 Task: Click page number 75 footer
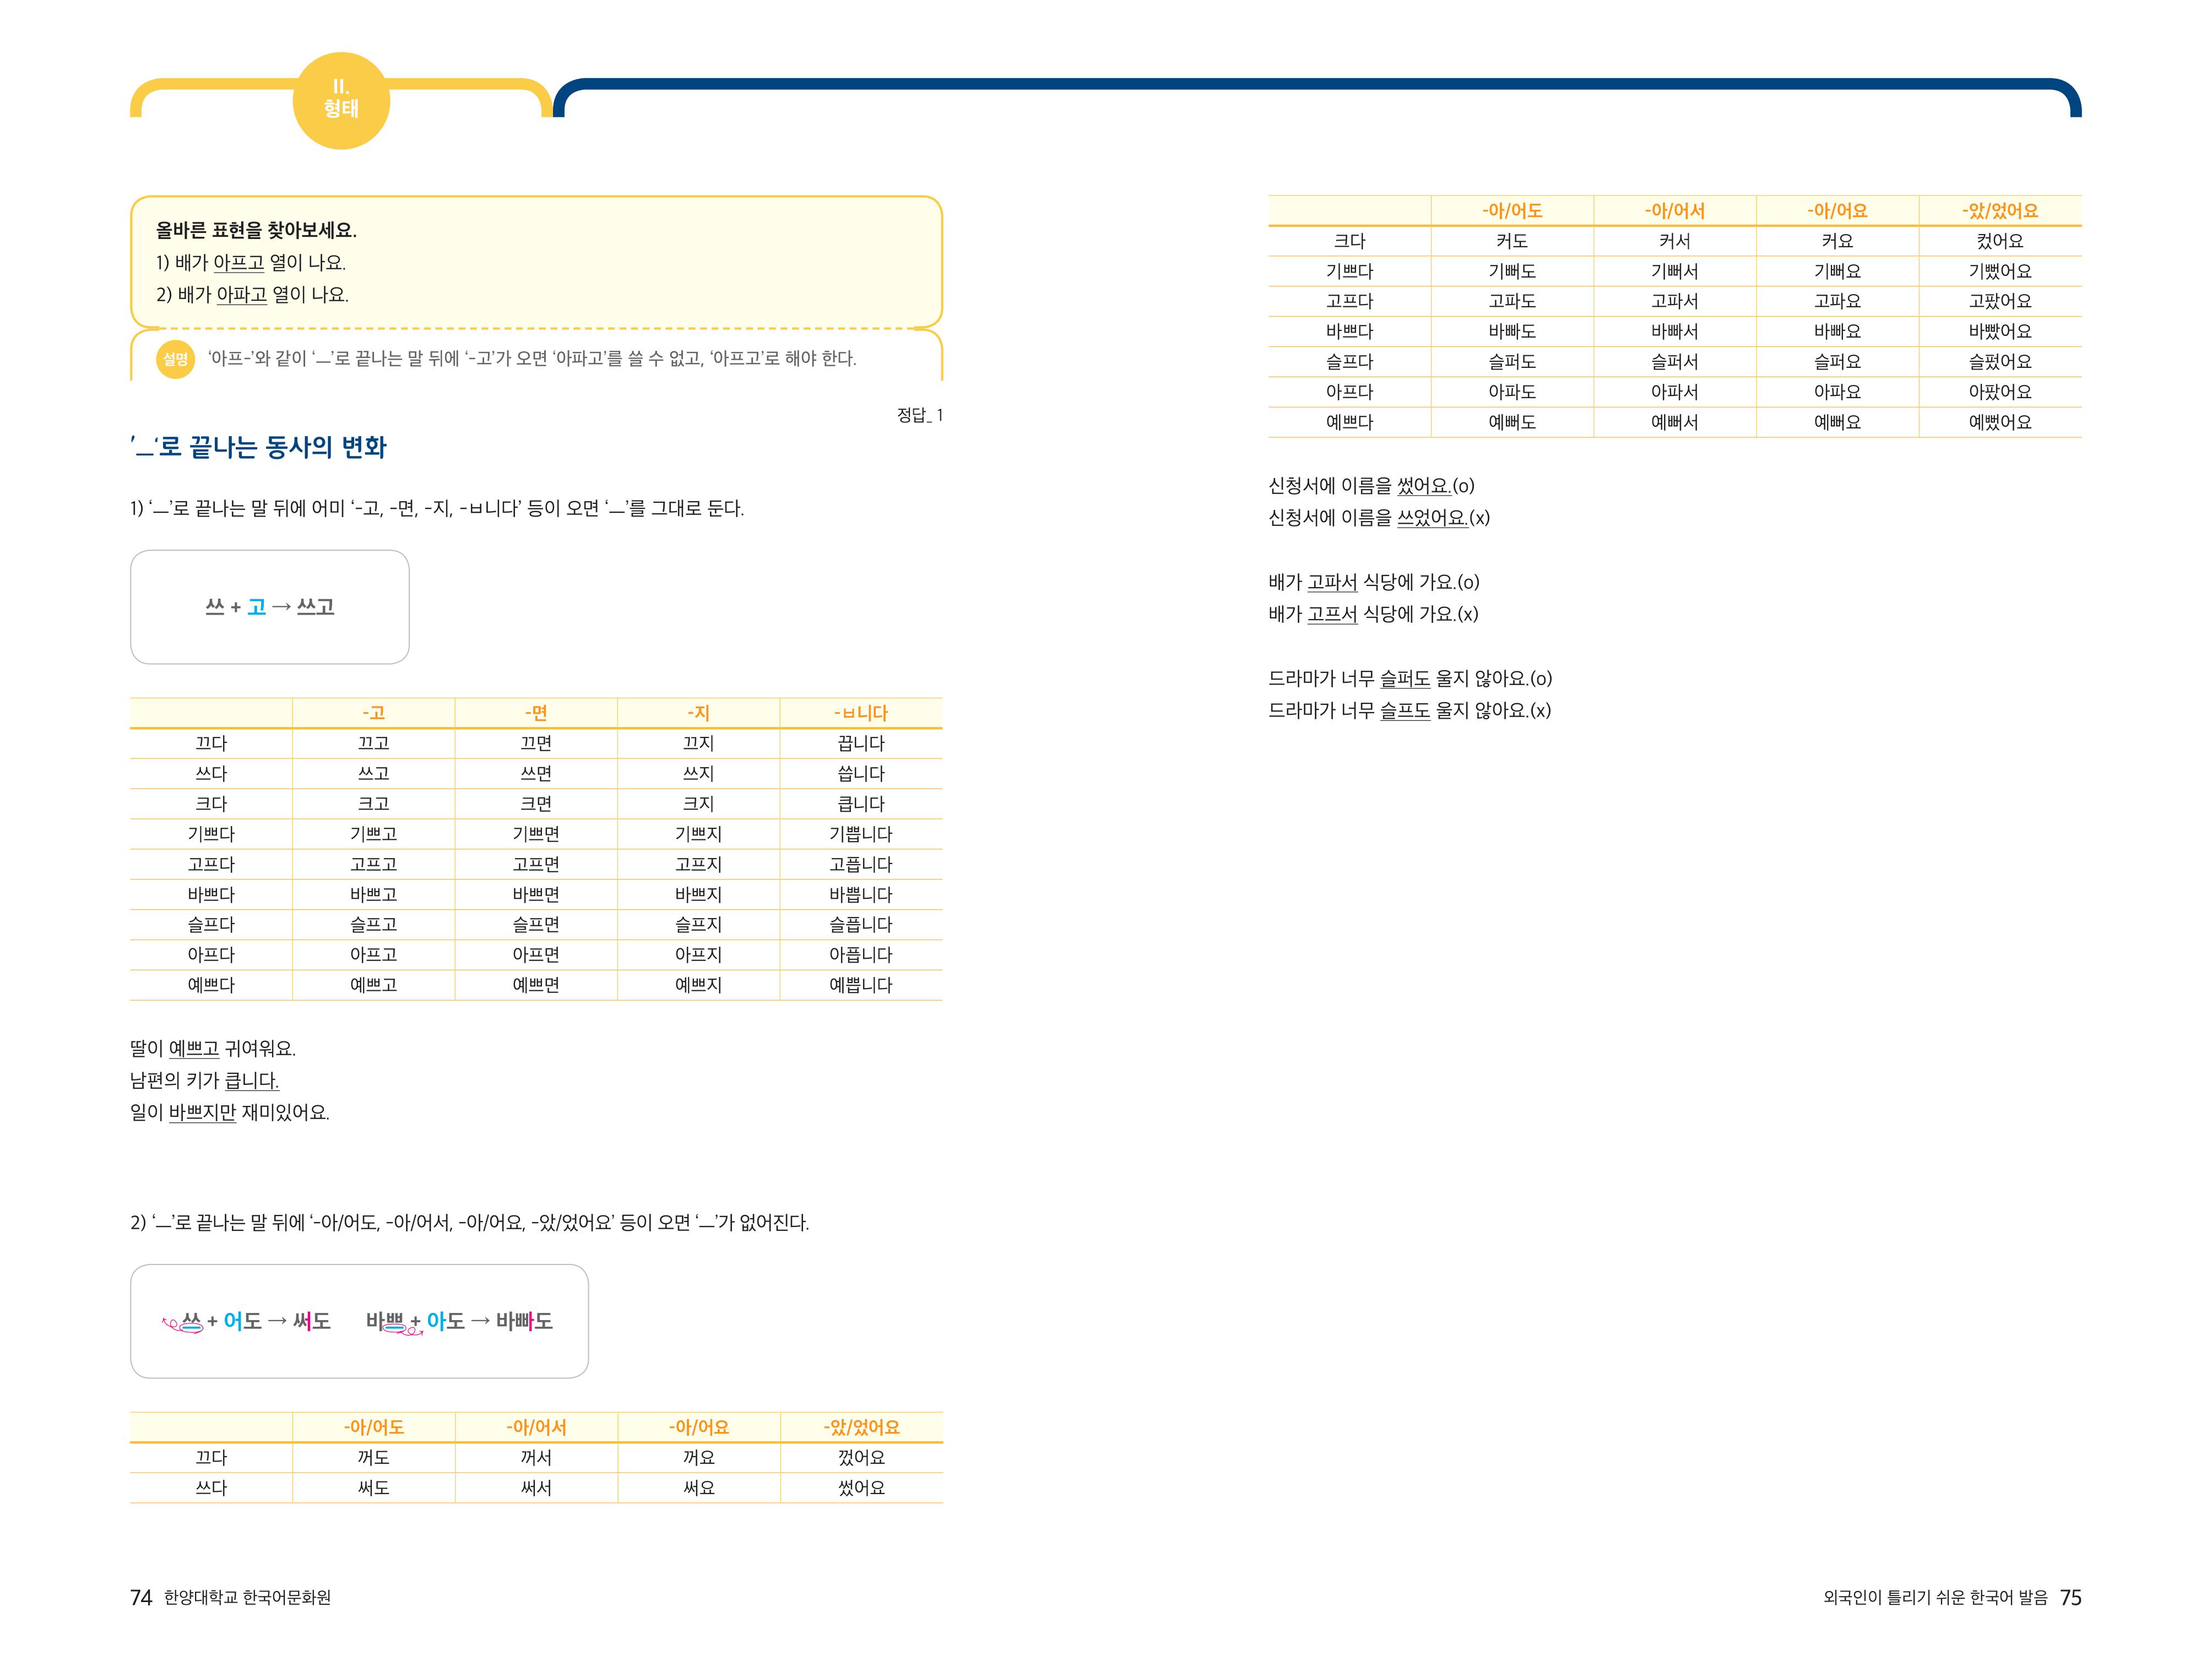pyautogui.click(x=2070, y=1597)
